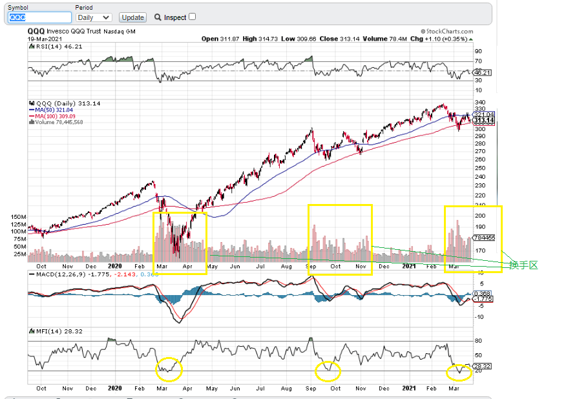Click the MFI(14) 28.32 indicator label

pyautogui.click(x=59, y=331)
